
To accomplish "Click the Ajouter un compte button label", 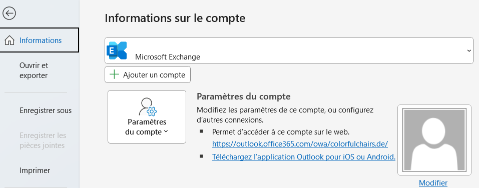I will click(154, 75).
